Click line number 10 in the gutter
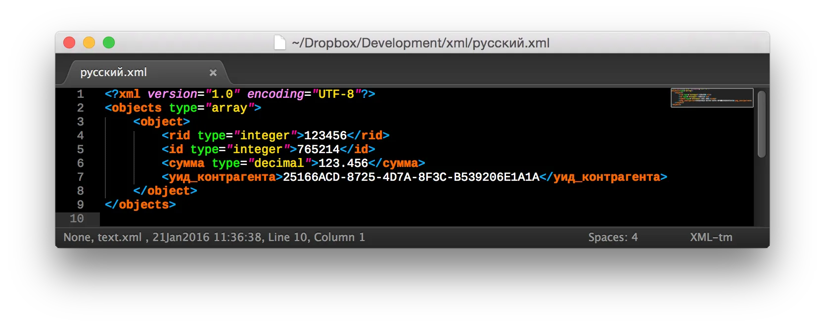The image size is (825, 327). (77, 219)
